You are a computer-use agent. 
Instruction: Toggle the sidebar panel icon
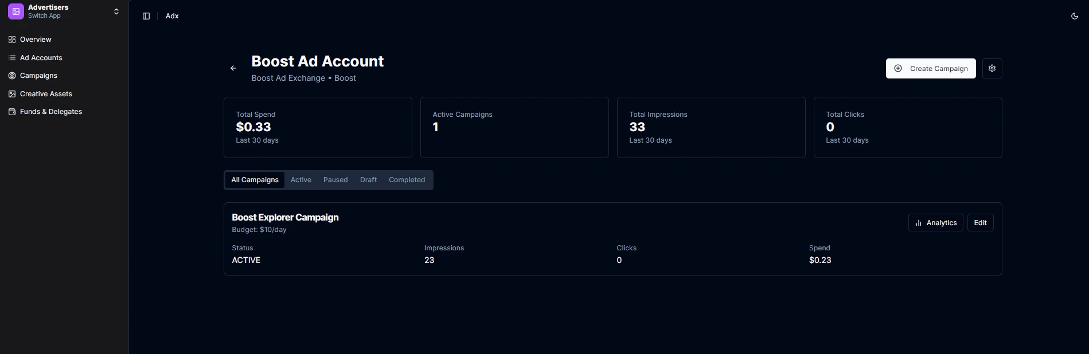pyautogui.click(x=146, y=16)
